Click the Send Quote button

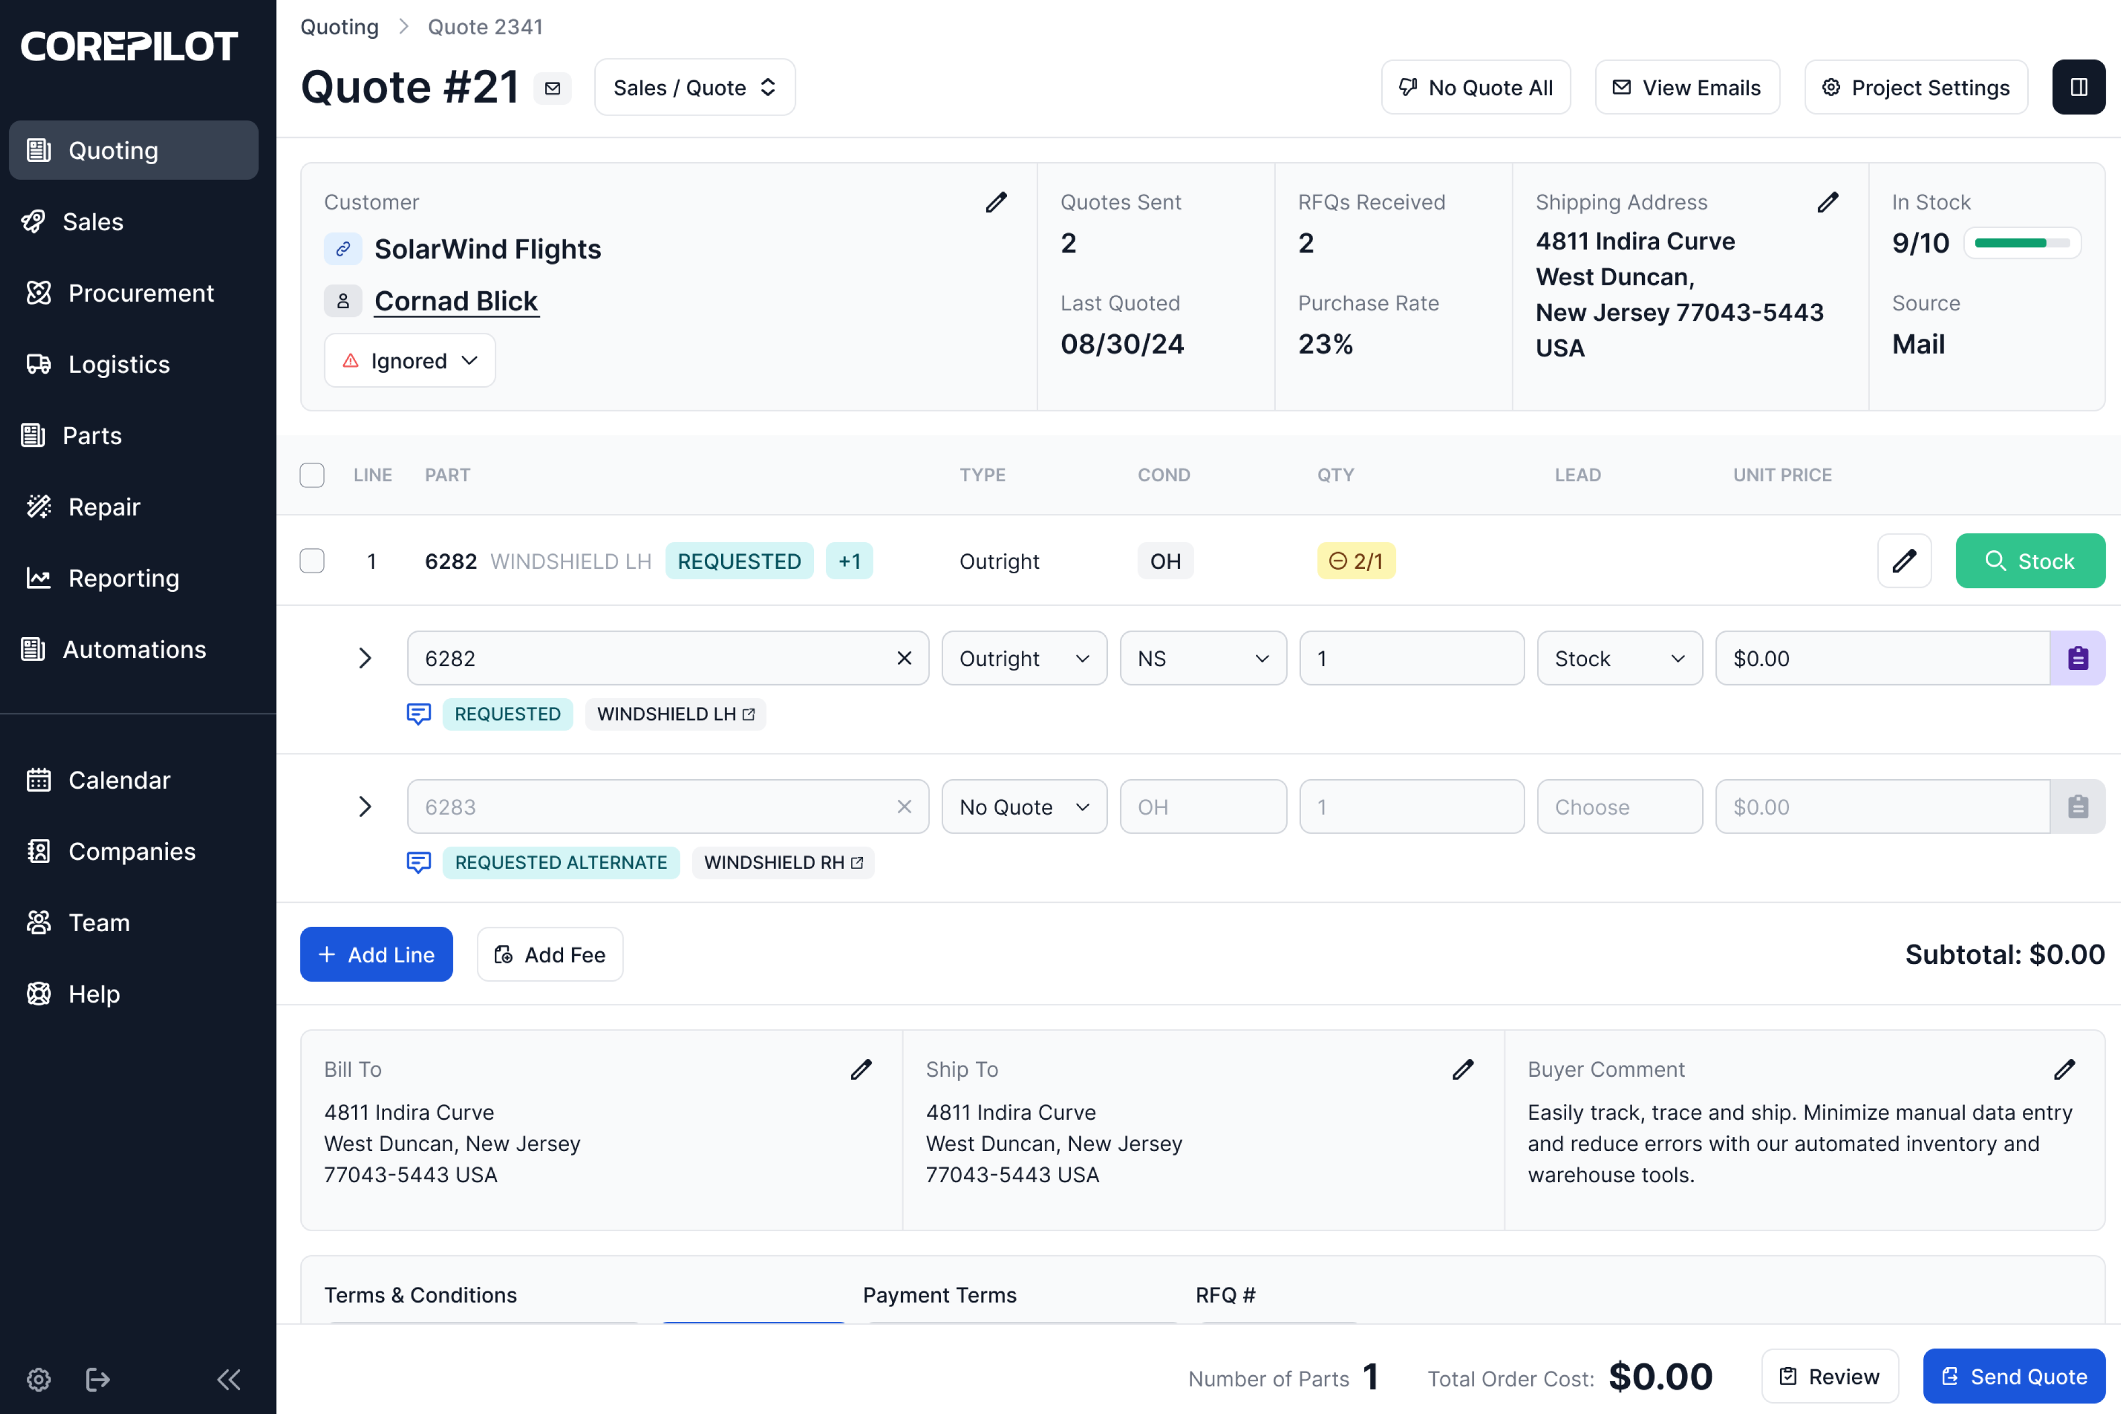tap(2013, 1376)
